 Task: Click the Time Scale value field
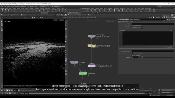point(135,57)
